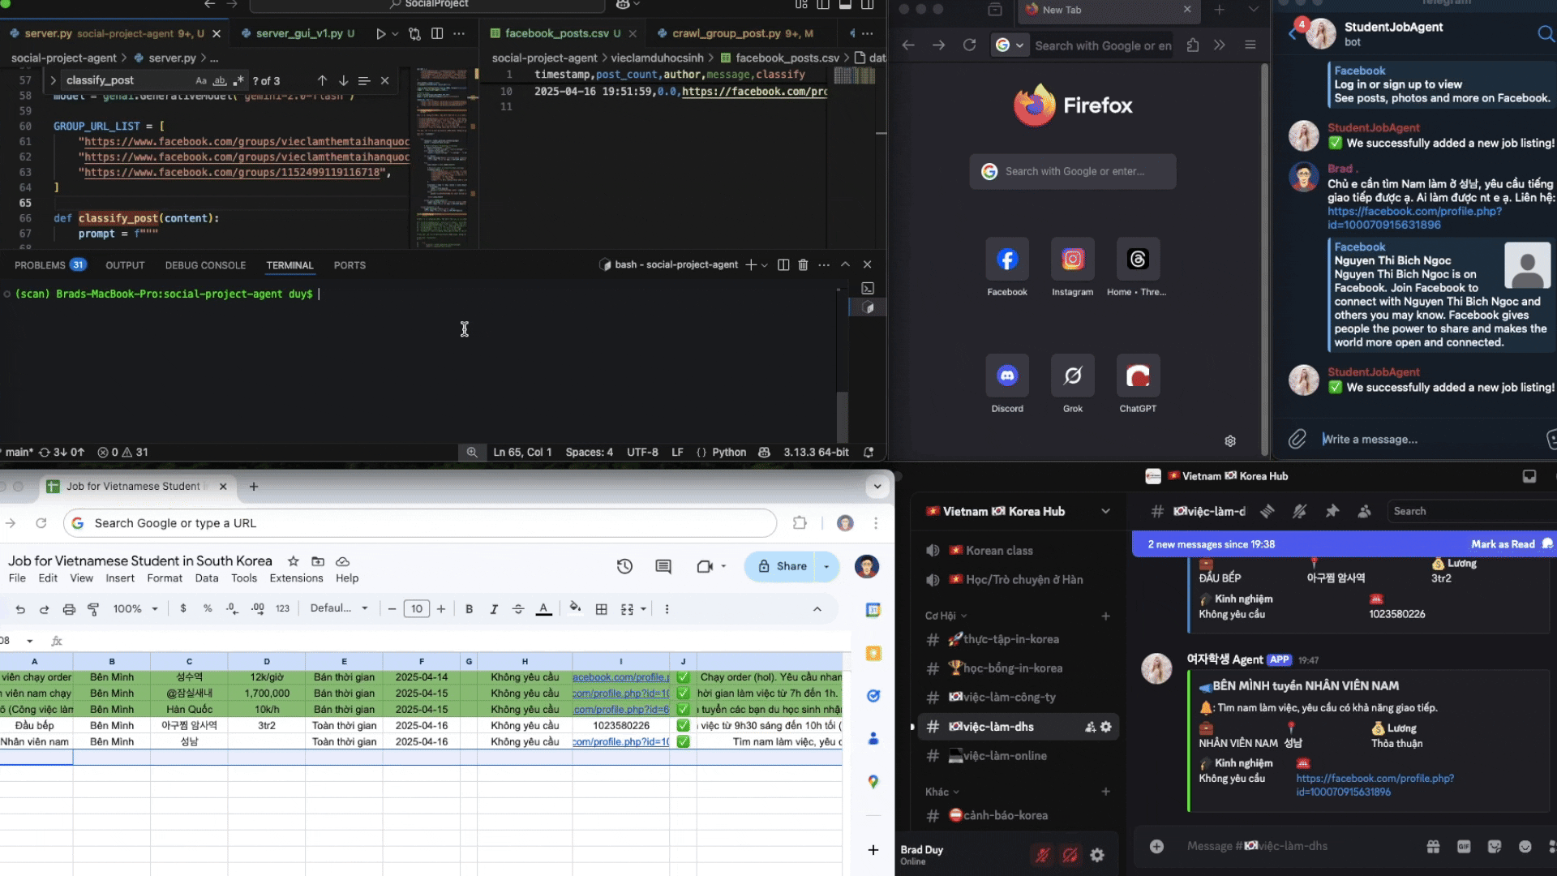Kill the bash terminal with trash icon

click(803, 264)
